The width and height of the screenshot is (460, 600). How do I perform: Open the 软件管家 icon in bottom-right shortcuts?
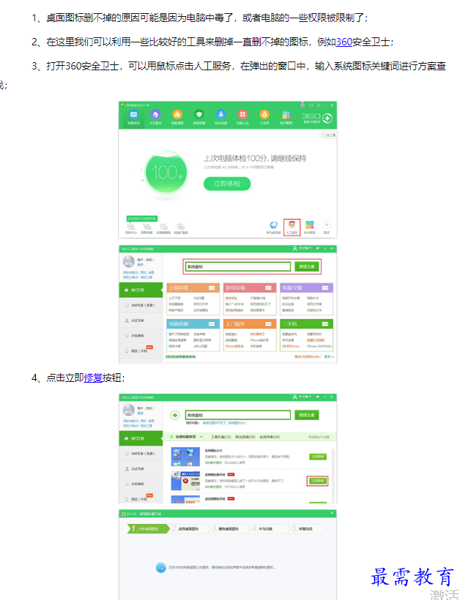310,225
